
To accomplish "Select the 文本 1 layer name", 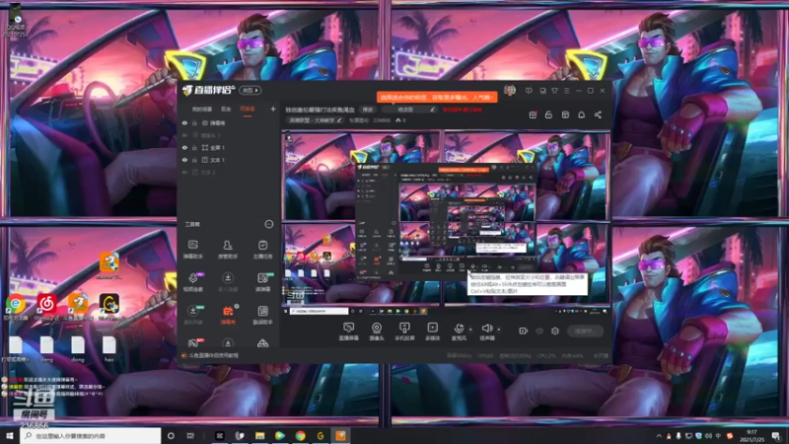I will (x=217, y=160).
